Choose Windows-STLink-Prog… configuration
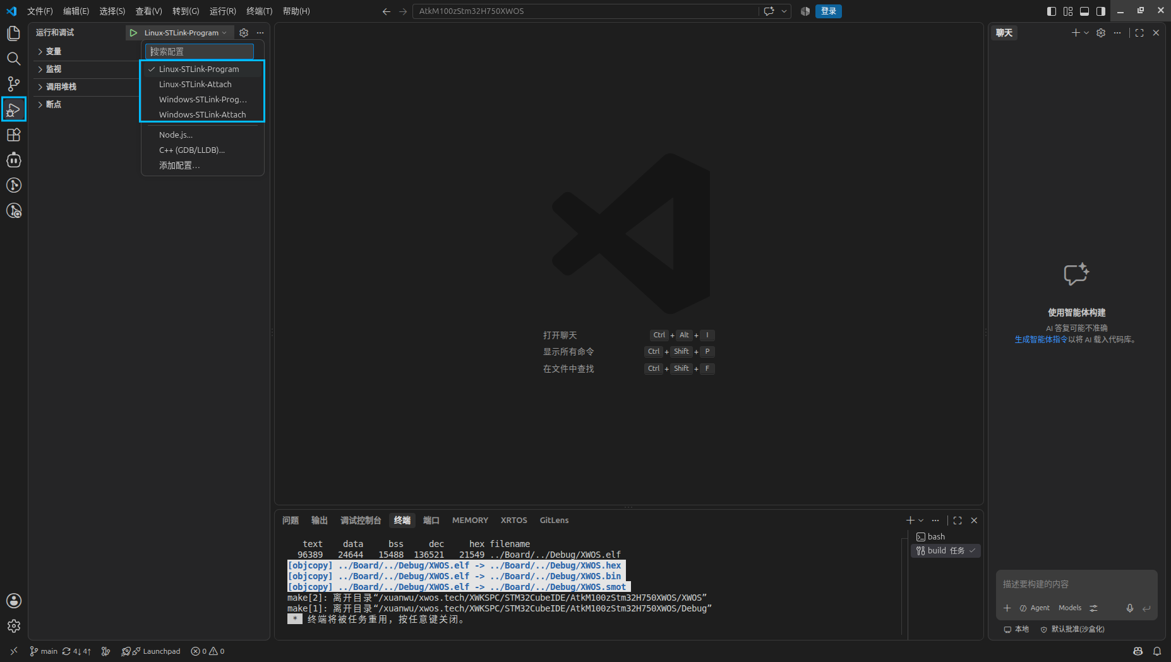 (202, 99)
